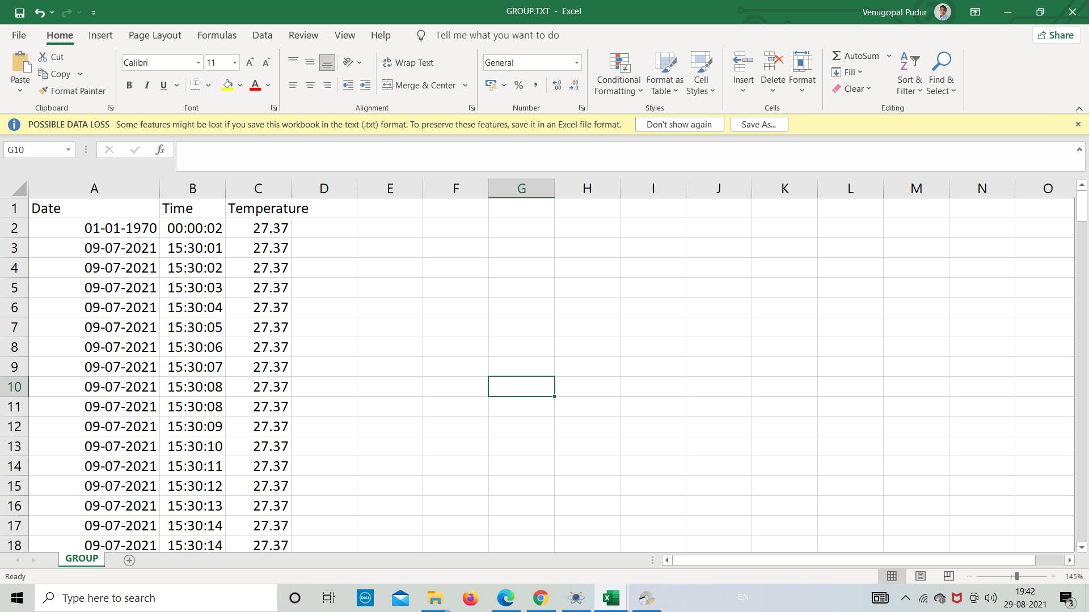Open the Orientation text angle icon
1089x612 pixels.
pyautogui.click(x=348, y=62)
